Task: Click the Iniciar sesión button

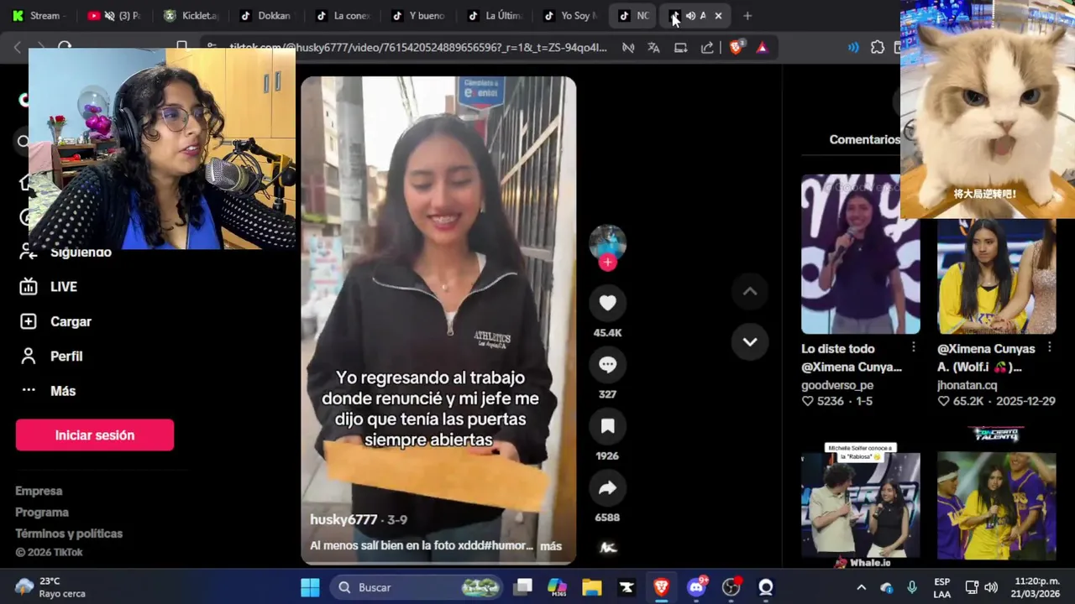Action: click(x=95, y=435)
